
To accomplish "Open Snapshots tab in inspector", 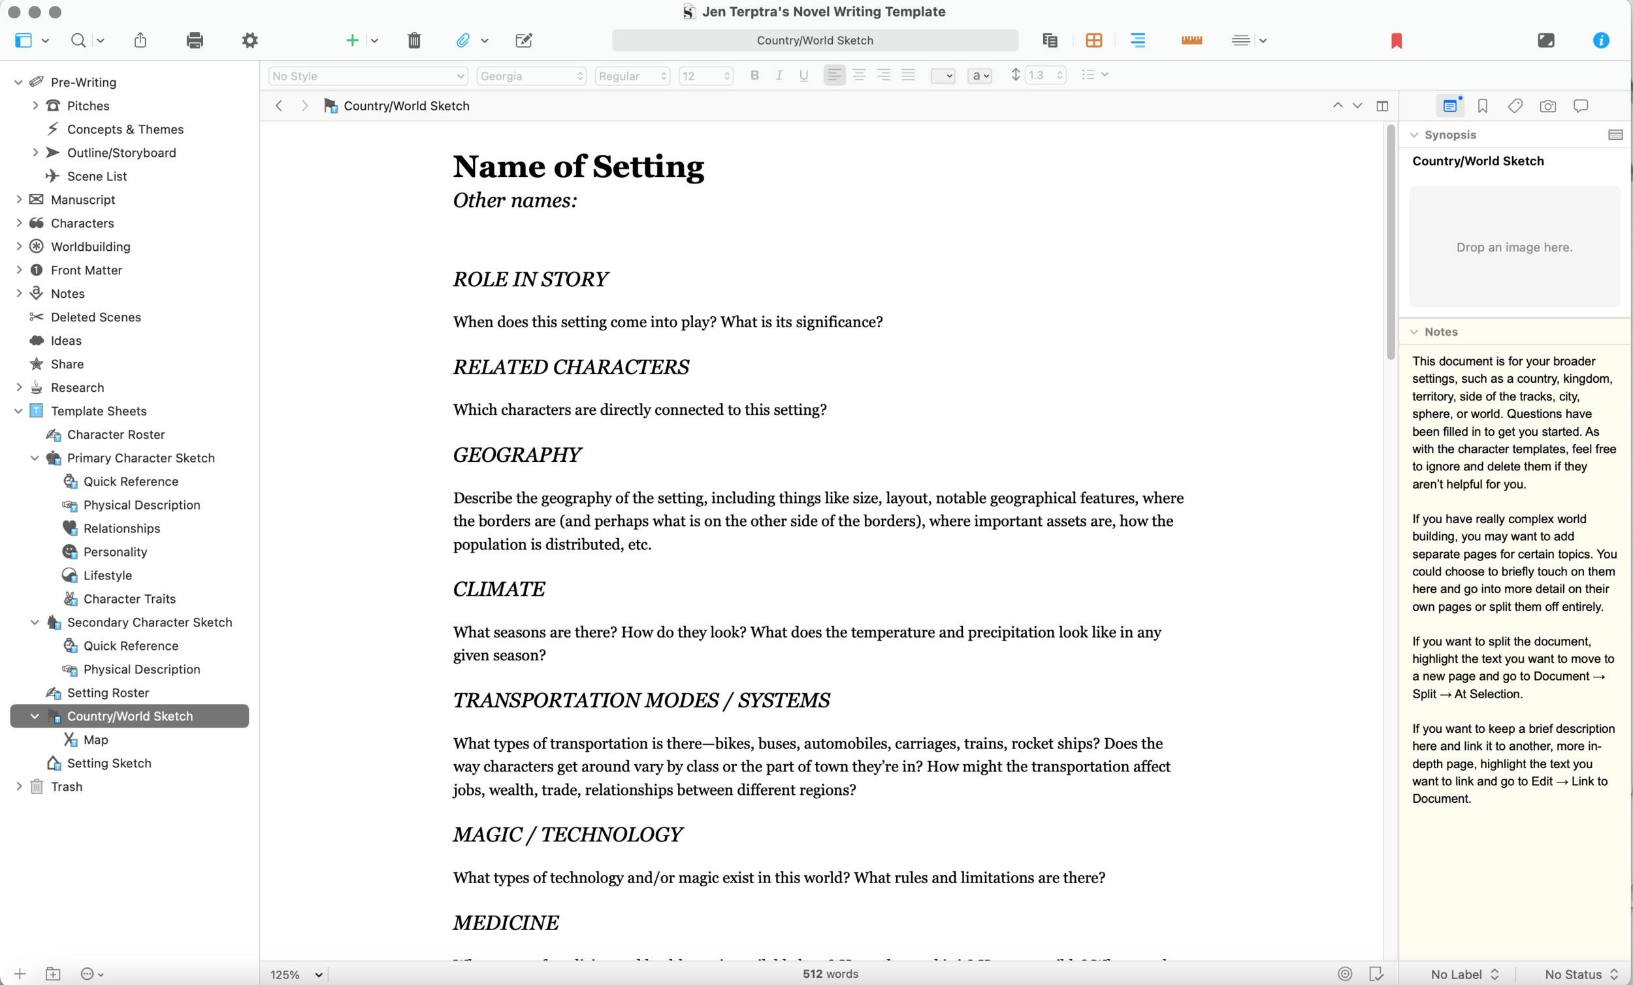I will coord(1547,106).
